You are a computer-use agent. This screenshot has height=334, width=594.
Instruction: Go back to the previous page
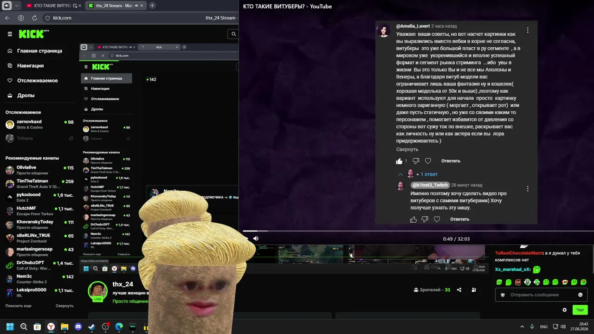tap(7, 18)
